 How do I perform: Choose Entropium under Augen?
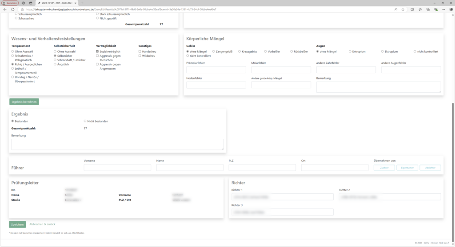point(350,51)
